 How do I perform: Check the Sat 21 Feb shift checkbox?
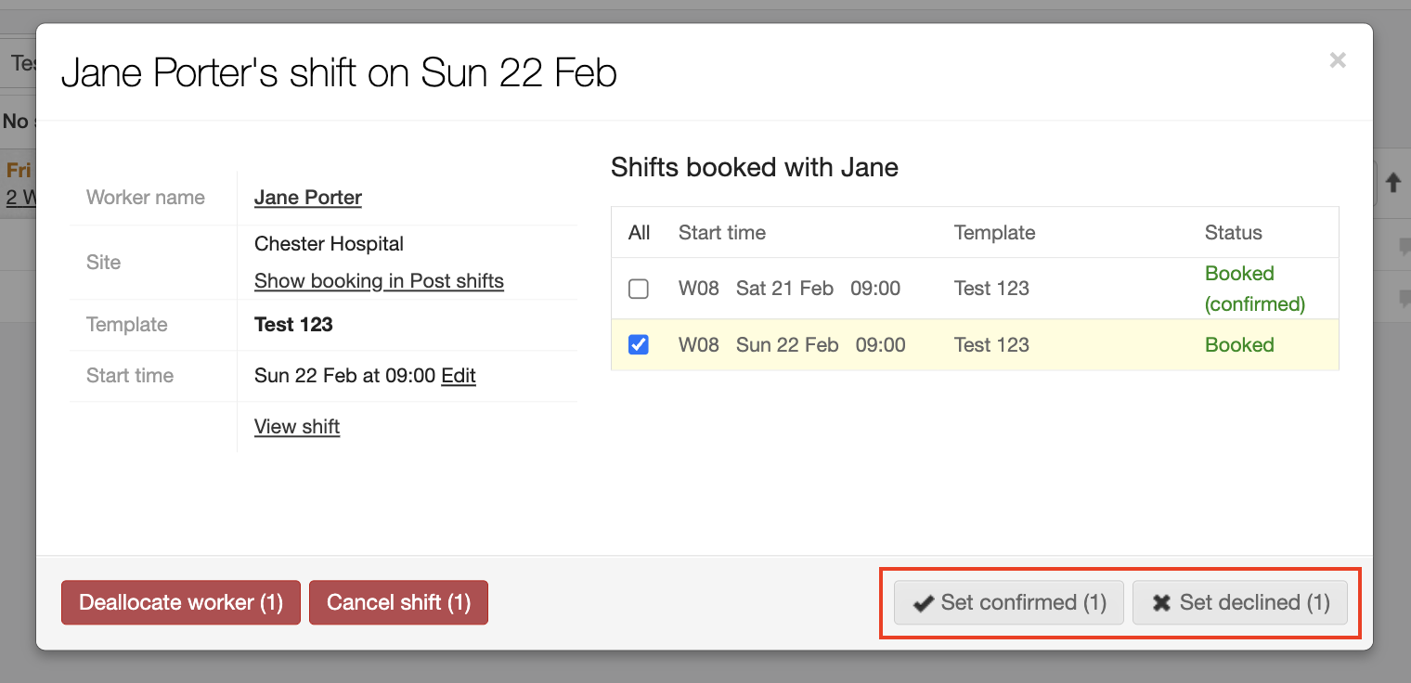(x=639, y=289)
